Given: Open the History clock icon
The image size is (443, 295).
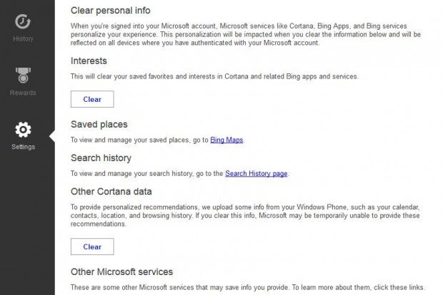Looking at the screenshot, I should (x=23, y=21).
